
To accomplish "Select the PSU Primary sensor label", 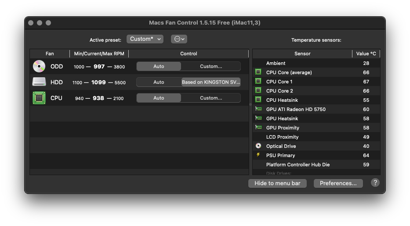I will click(280, 155).
